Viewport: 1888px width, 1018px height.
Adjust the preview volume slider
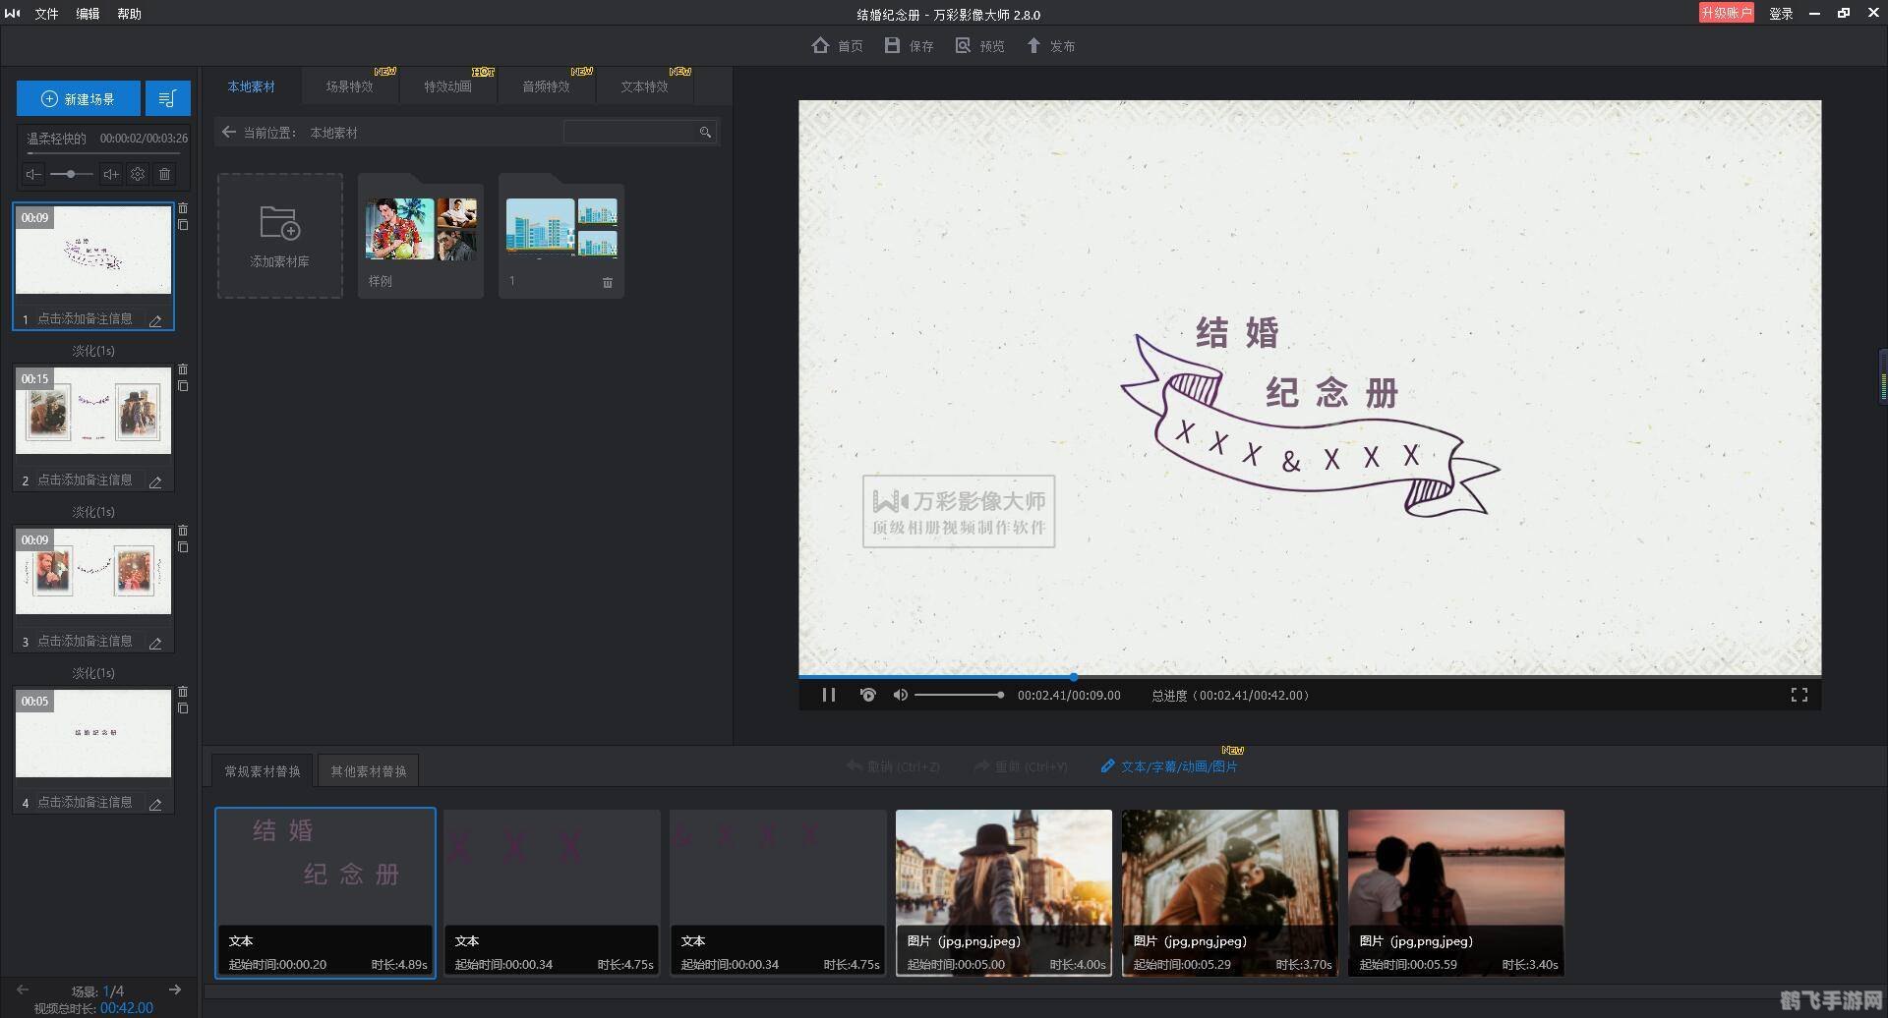(x=959, y=695)
